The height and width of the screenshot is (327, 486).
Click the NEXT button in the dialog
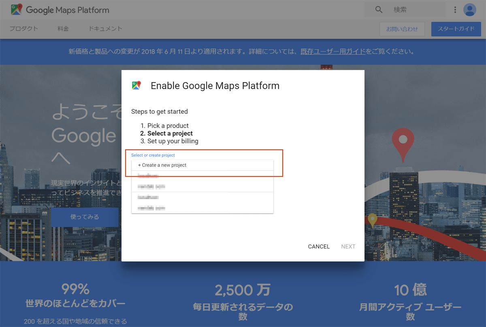(348, 246)
